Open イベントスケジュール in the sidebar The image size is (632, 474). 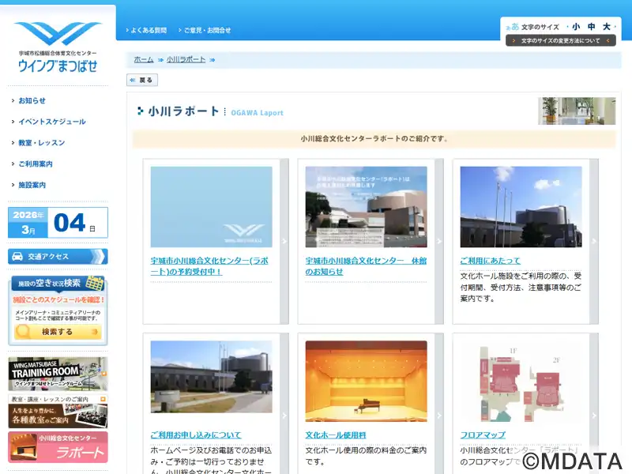(52, 122)
